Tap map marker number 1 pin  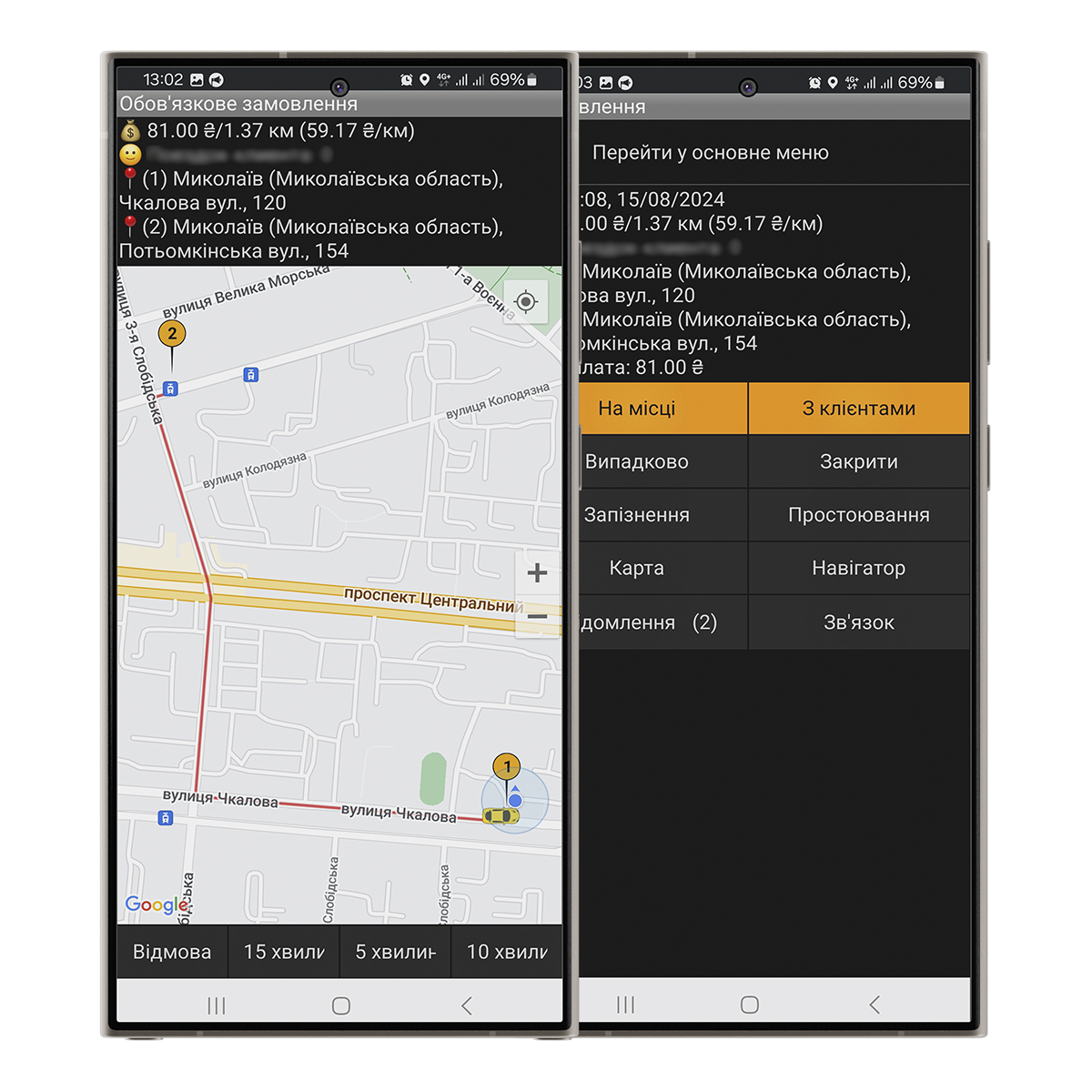pyautogui.click(x=507, y=767)
